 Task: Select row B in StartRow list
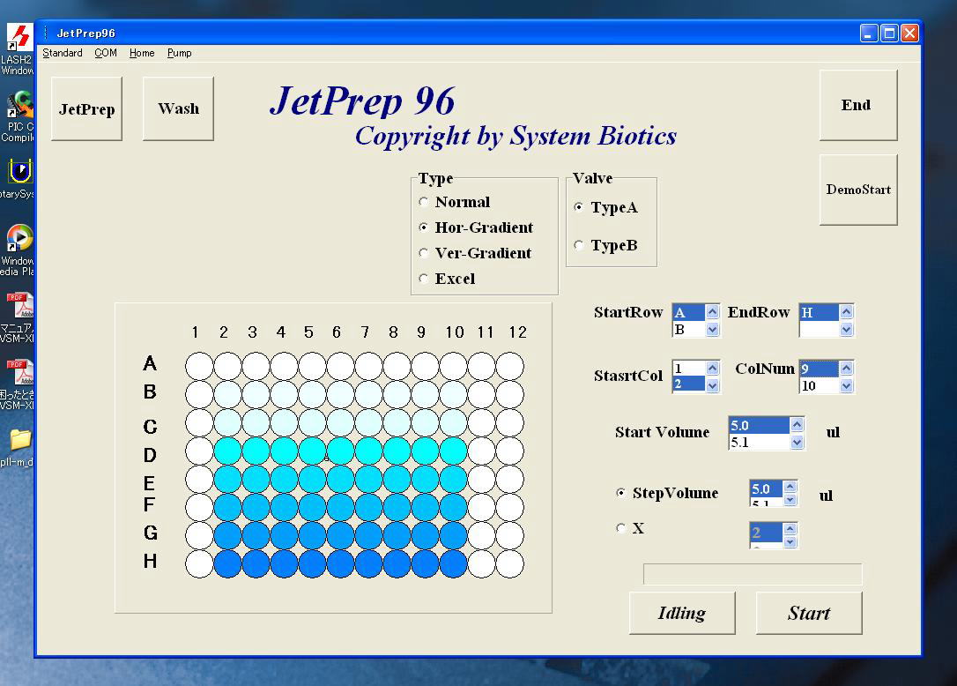point(689,329)
